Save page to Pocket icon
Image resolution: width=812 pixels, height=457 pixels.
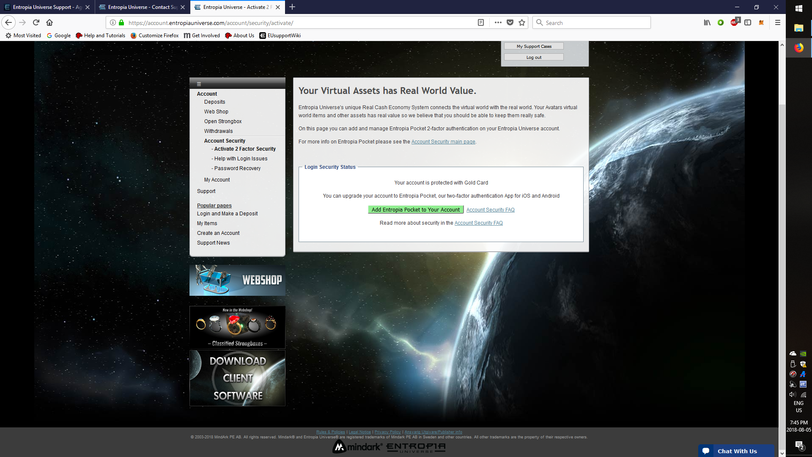[510, 22]
